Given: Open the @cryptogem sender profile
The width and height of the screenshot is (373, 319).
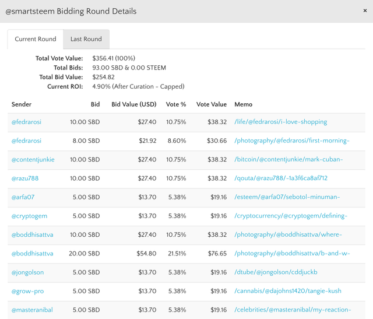Looking at the screenshot, I should pyautogui.click(x=29, y=216).
